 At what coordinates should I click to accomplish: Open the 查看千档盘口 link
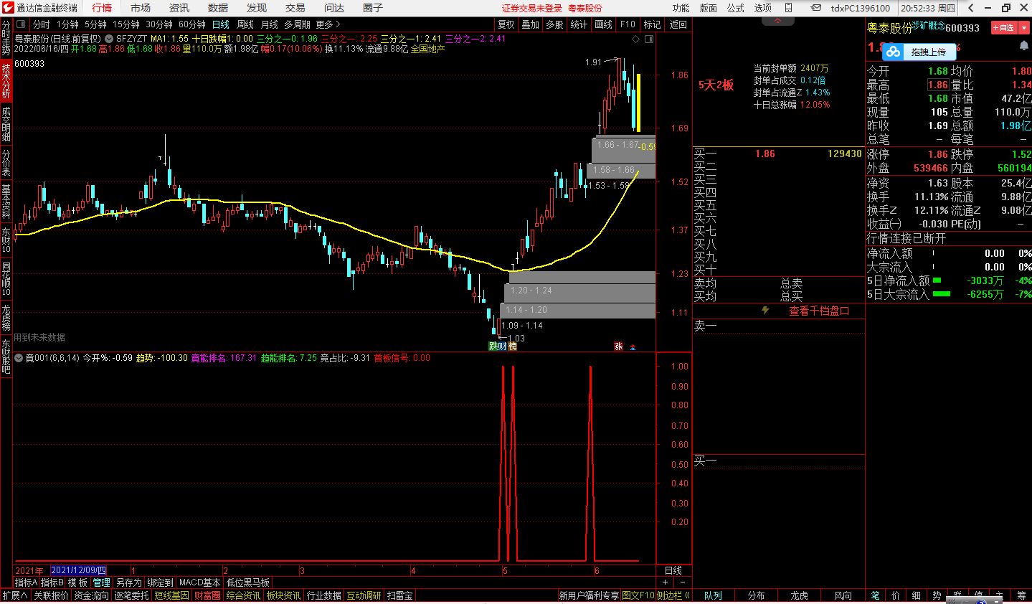coord(819,311)
